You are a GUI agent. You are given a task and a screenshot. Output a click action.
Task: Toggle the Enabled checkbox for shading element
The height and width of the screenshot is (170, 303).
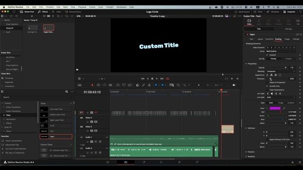coord(267,55)
